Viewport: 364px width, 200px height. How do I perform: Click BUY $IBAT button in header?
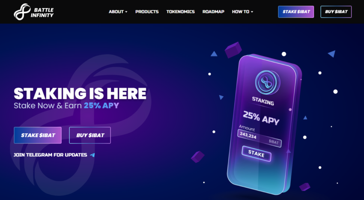click(336, 12)
